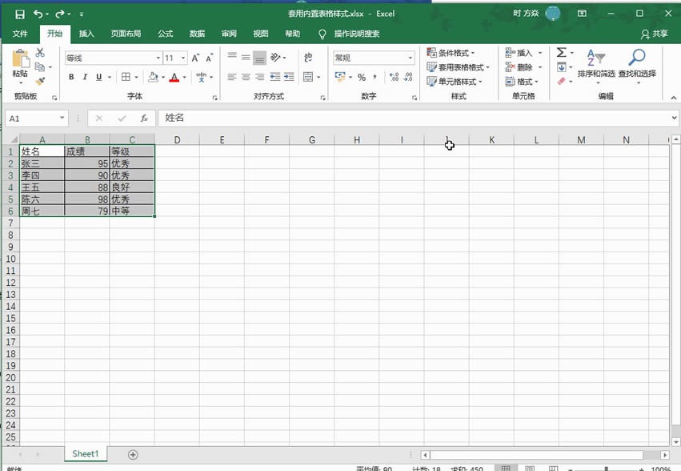Switch to the 视图 ribbon tab
Image resolution: width=681 pixels, height=471 pixels.
260,34
